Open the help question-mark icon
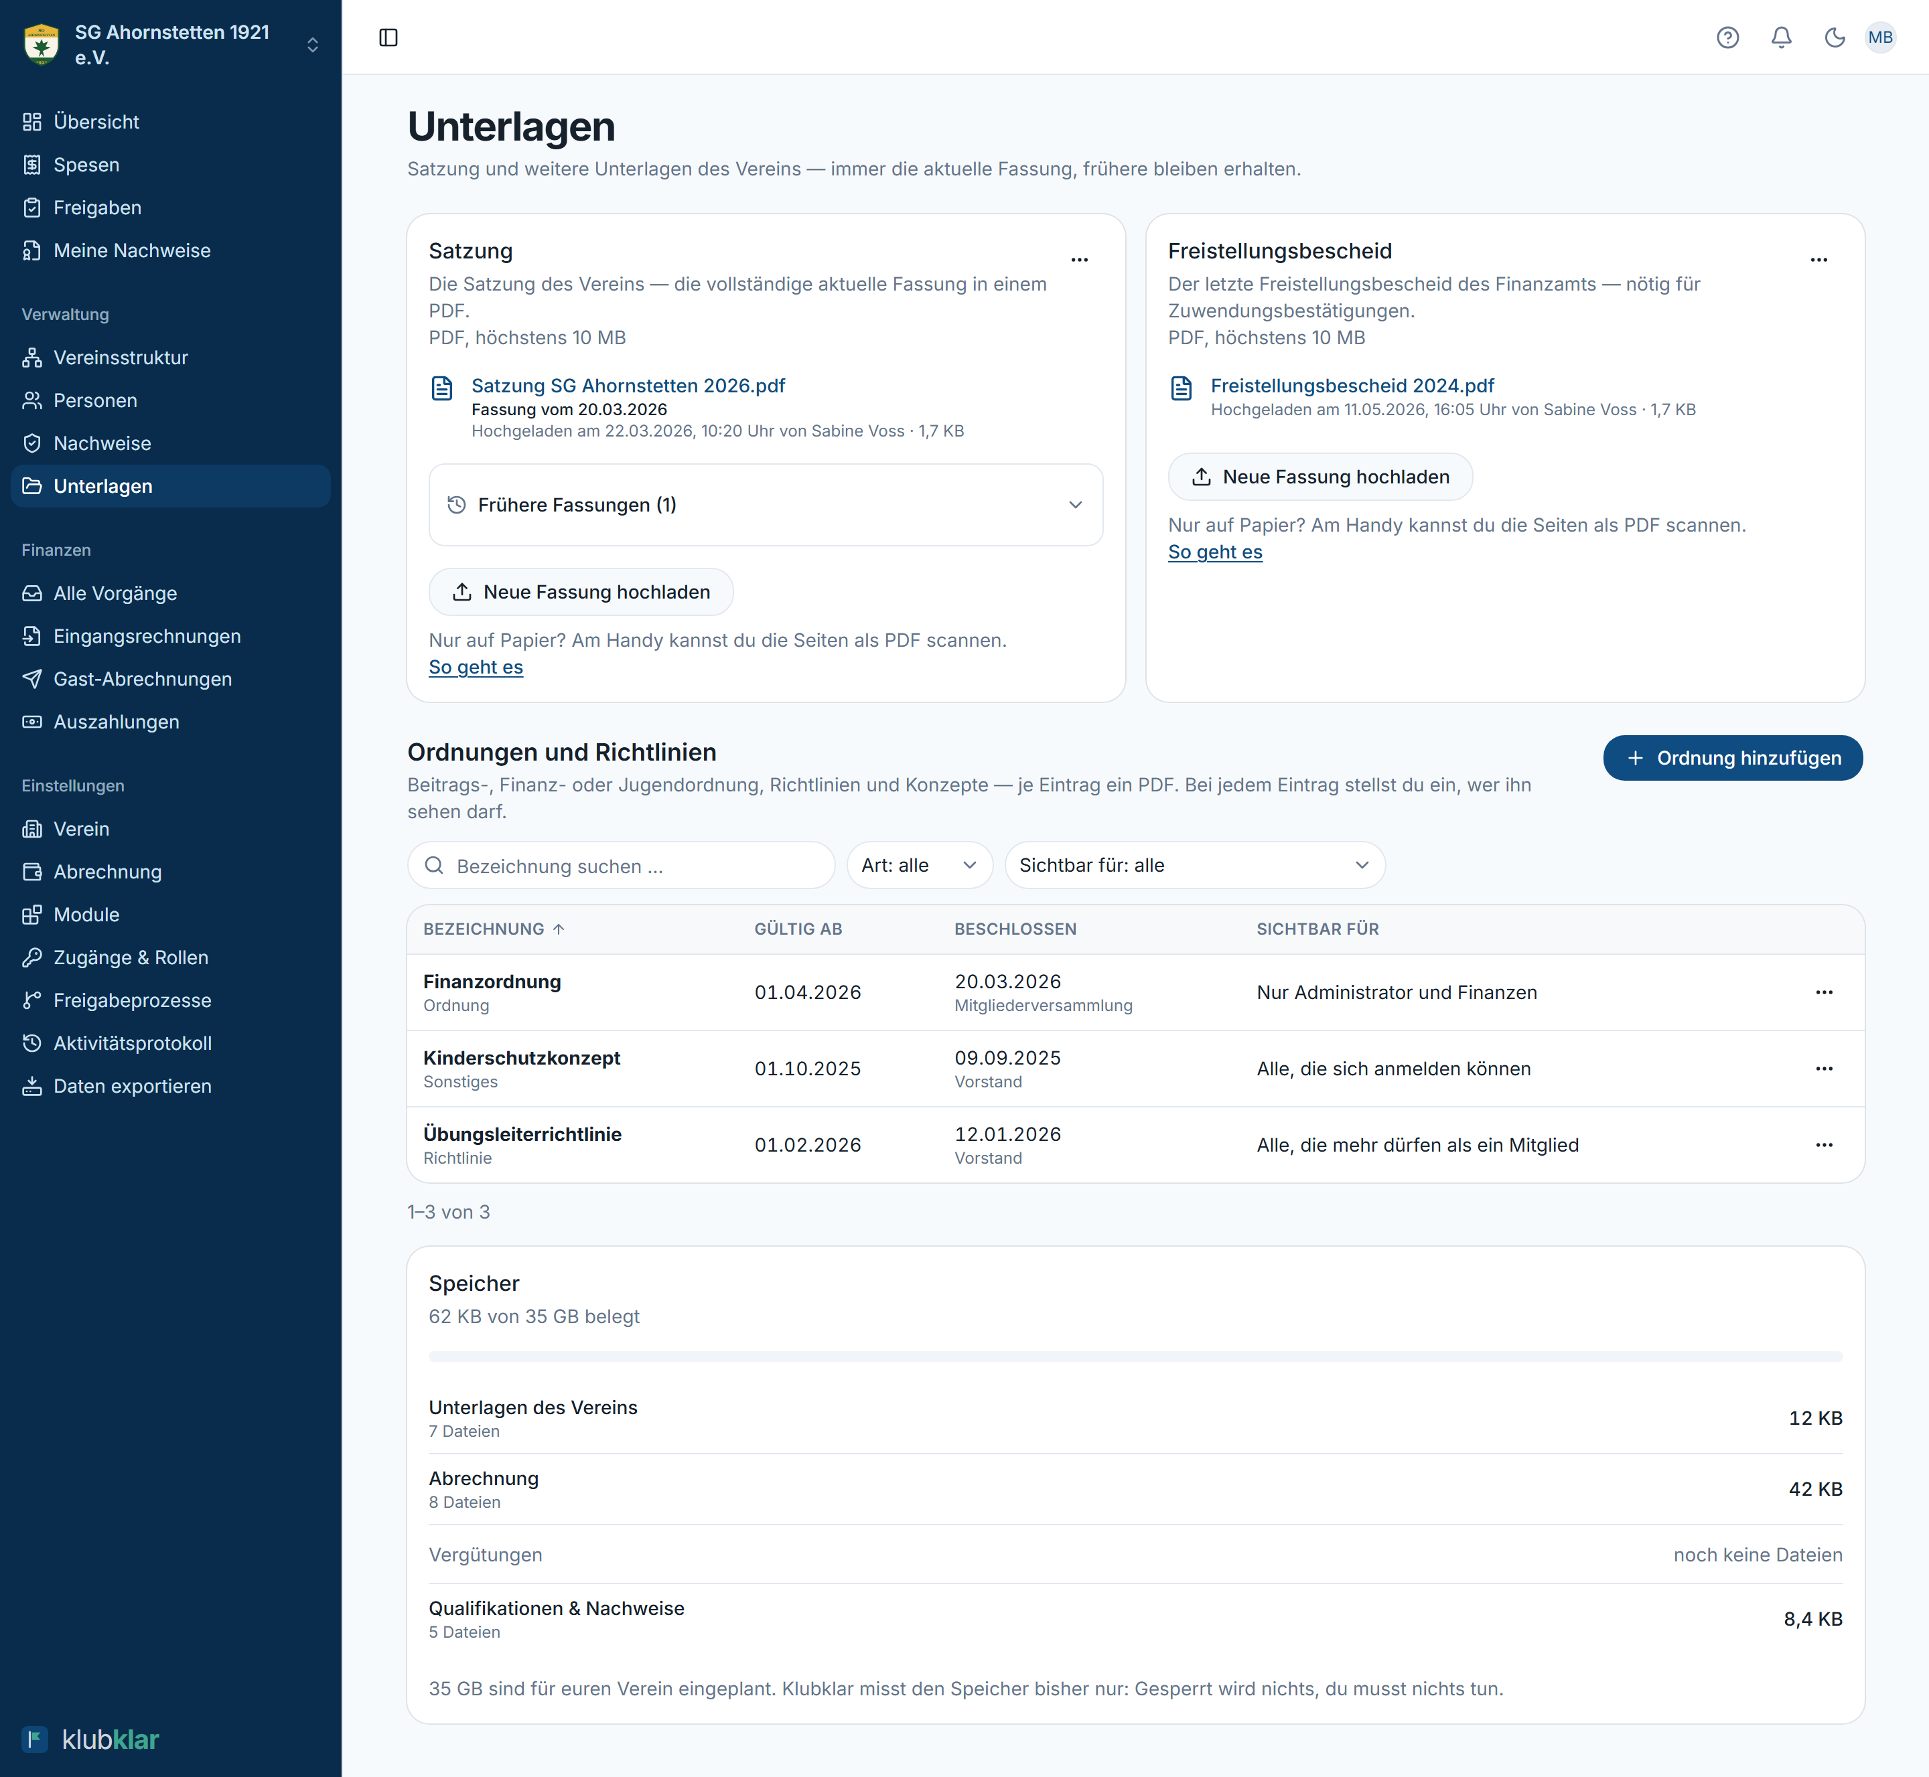The image size is (1929, 1777). point(1728,37)
